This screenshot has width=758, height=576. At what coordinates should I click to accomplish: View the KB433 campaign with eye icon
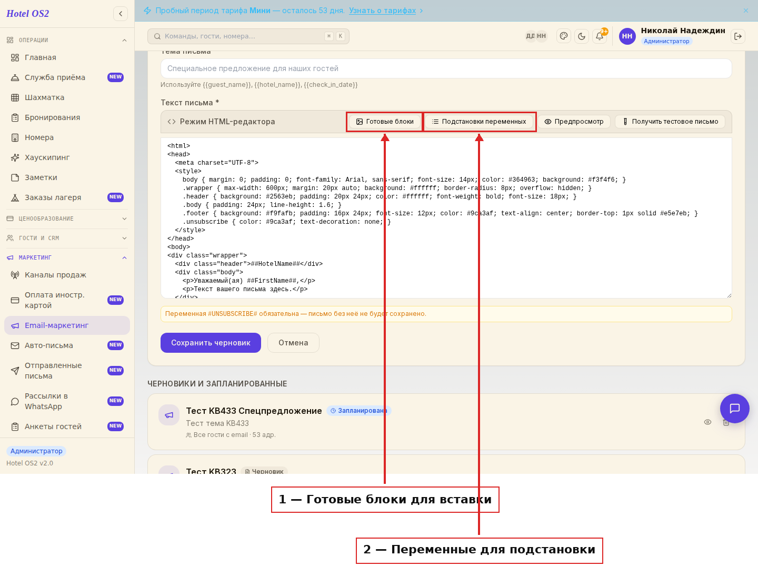[708, 422]
